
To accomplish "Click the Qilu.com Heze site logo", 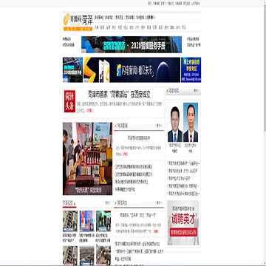I will point(78,22).
